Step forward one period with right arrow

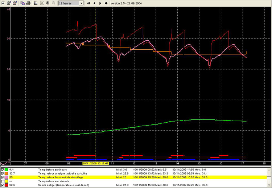tap(100, 3)
